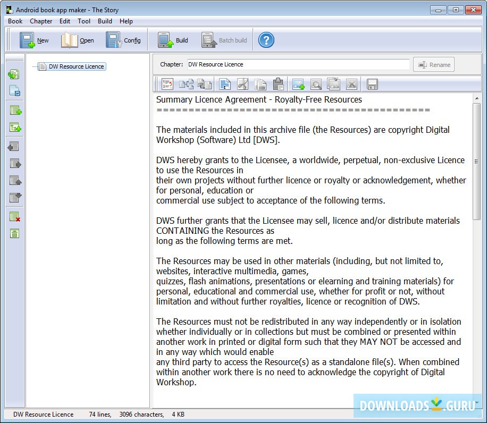Delete chapter using the red X list icon
The image size is (487, 423).
[14, 216]
